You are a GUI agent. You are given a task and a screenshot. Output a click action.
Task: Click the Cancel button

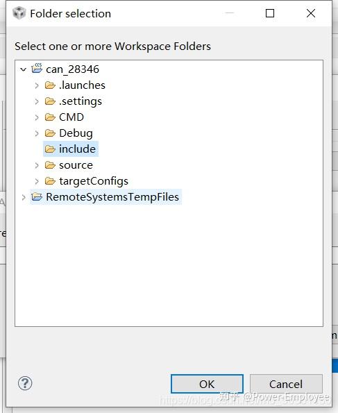[286, 384]
